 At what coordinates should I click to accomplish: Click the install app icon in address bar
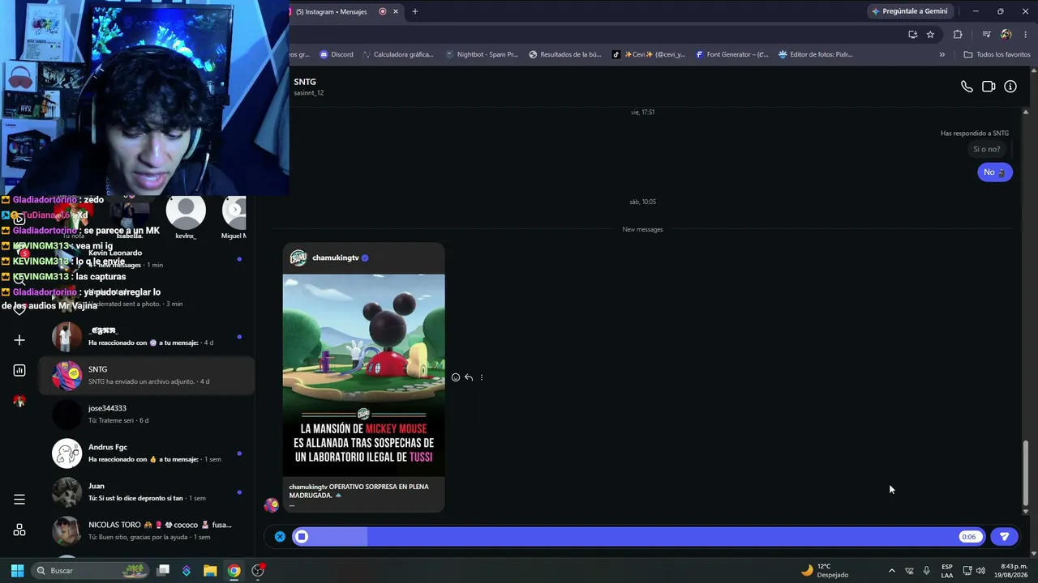click(x=912, y=34)
